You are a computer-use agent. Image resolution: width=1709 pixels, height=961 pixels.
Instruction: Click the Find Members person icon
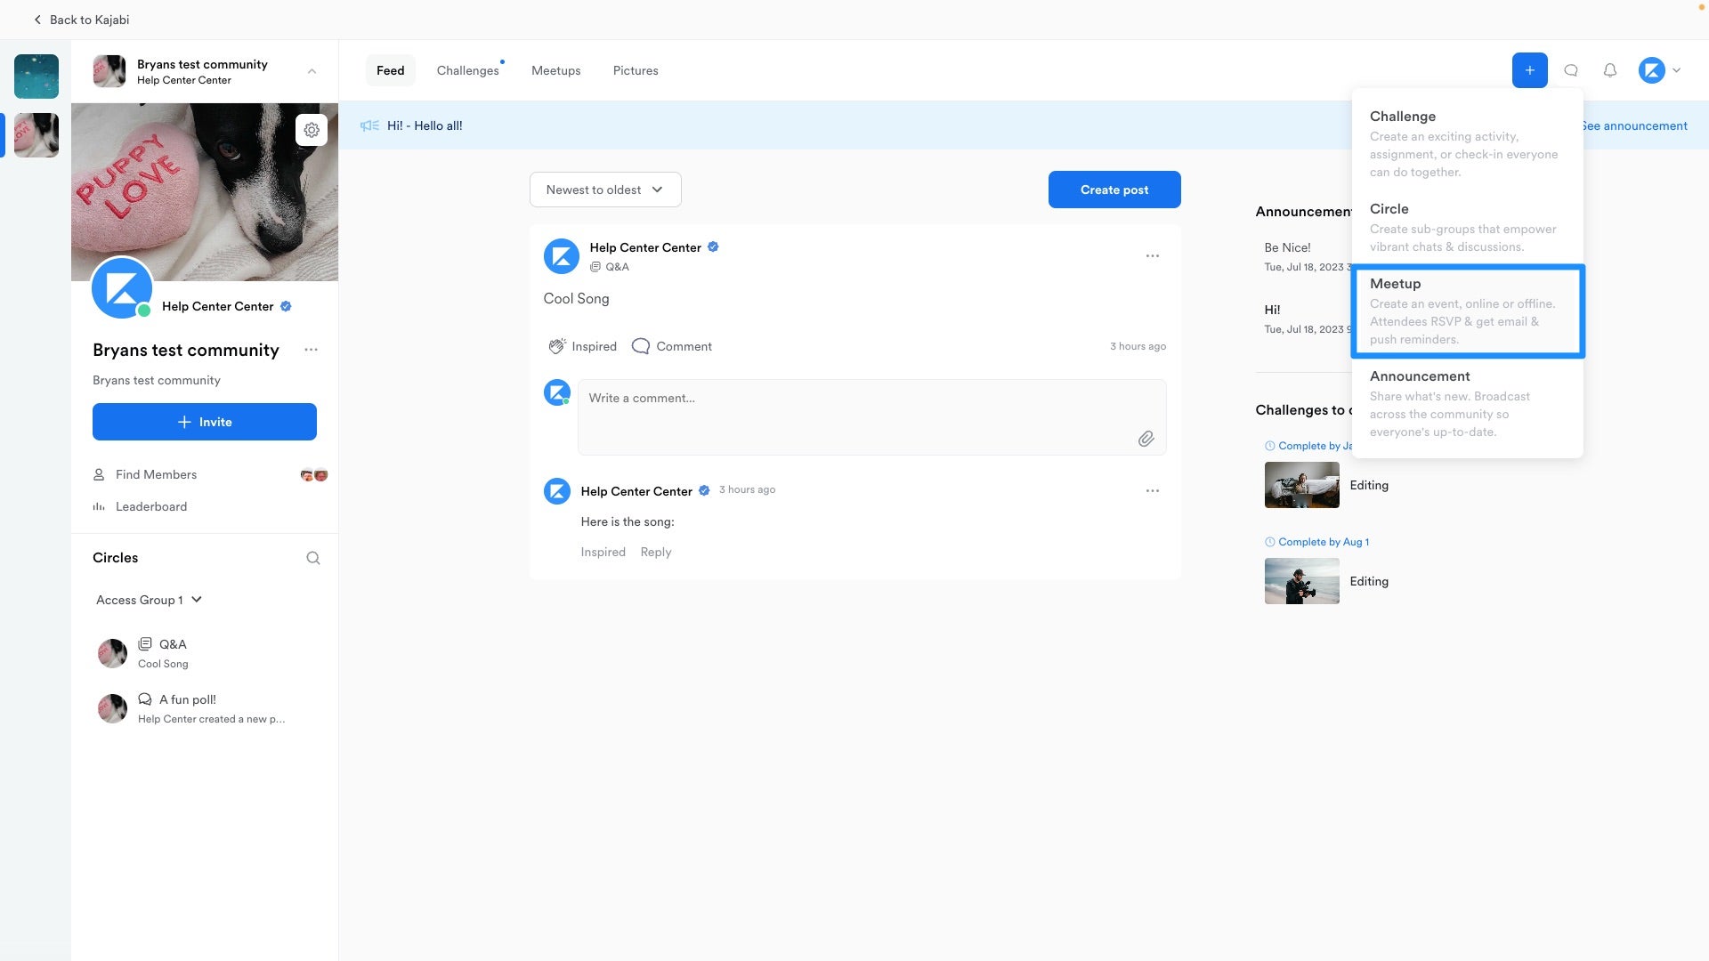[x=99, y=474]
